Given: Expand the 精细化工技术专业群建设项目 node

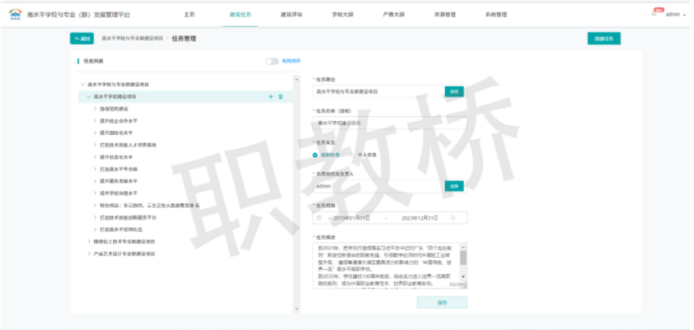Looking at the screenshot, I should pos(89,241).
